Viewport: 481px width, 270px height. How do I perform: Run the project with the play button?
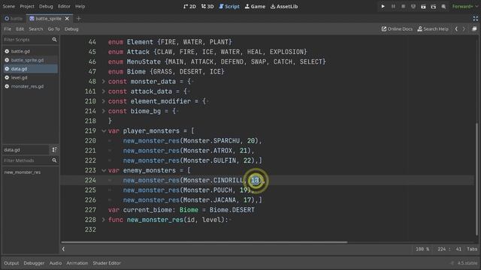click(383, 7)
